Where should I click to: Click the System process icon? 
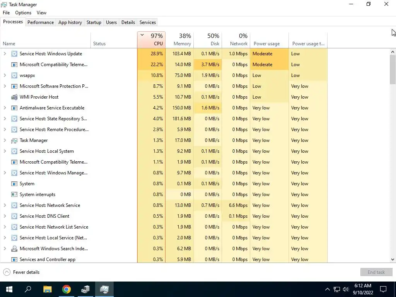coord(14,184)
